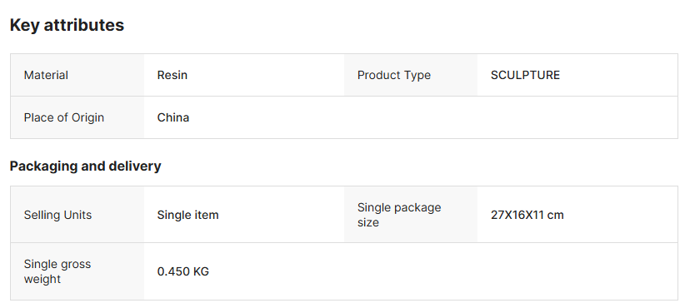Select the Single gross weight label

[57, 271]
